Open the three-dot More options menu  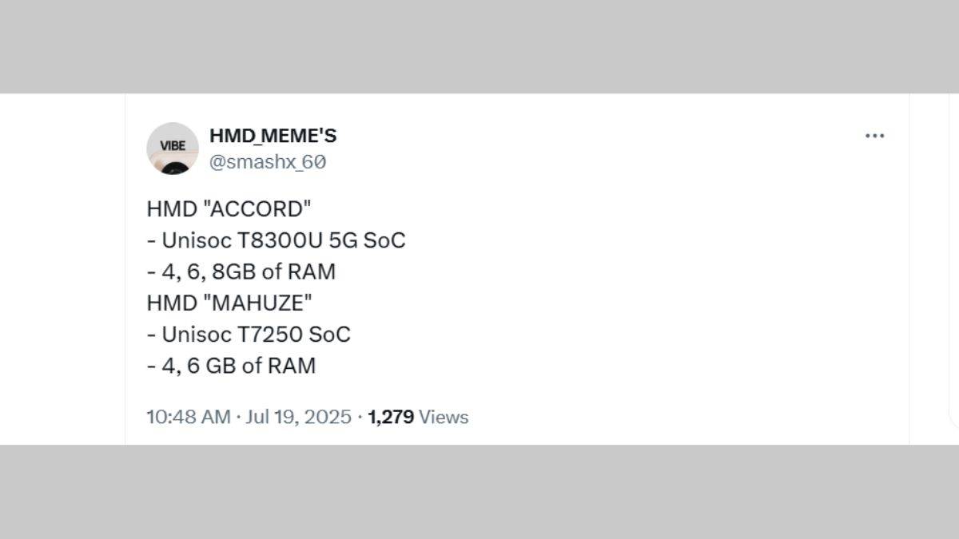[874, 136]
